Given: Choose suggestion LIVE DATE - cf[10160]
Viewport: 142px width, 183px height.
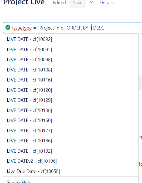Looking at the screenshot, I should click(x=71, y=120).
